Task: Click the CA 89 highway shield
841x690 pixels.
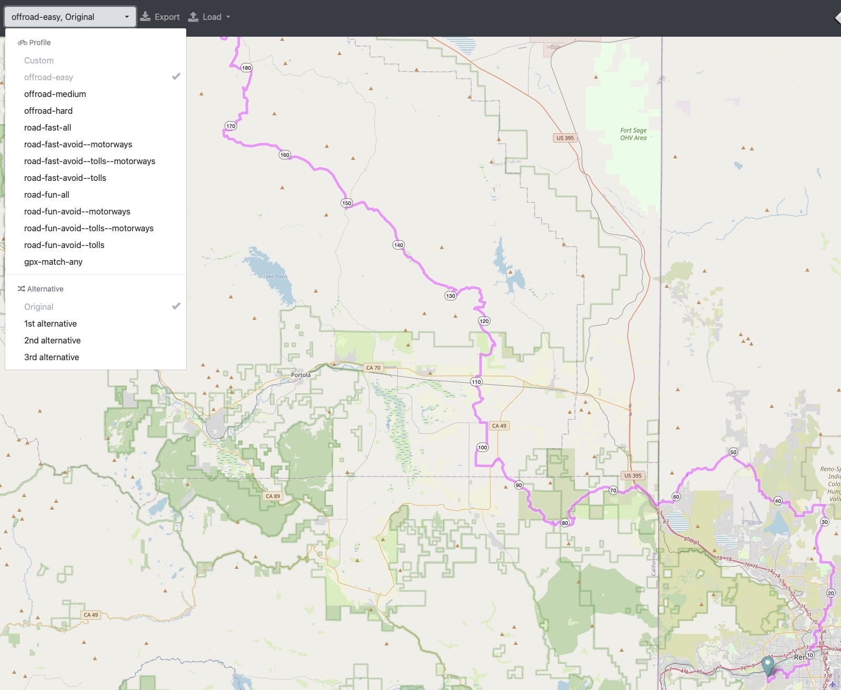Action: click(x=273, y=496)
